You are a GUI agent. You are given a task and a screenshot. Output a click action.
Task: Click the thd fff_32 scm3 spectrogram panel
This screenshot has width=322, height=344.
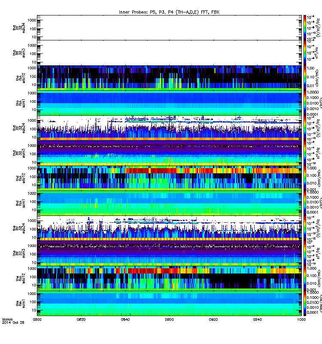tap(169, 153)
